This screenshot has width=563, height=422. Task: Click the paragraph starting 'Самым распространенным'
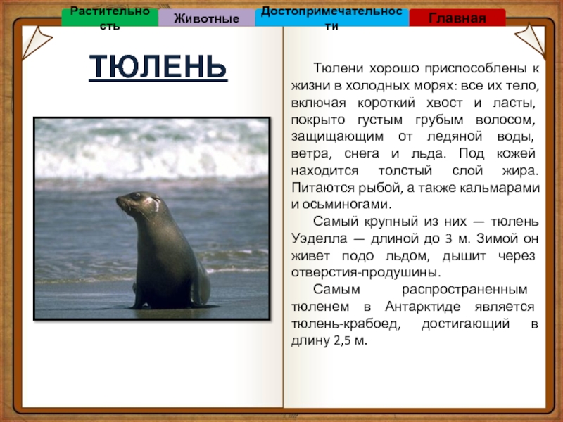(x=415, y=315)
